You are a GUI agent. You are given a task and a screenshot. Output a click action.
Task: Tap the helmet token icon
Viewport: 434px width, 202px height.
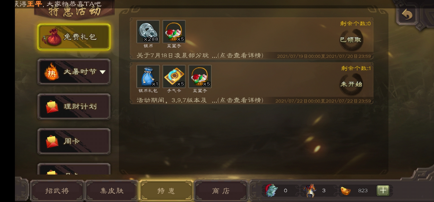[x=310, y=190]
